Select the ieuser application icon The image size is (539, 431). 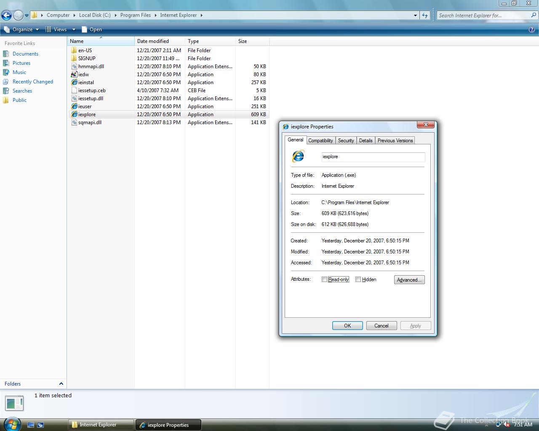74,106
